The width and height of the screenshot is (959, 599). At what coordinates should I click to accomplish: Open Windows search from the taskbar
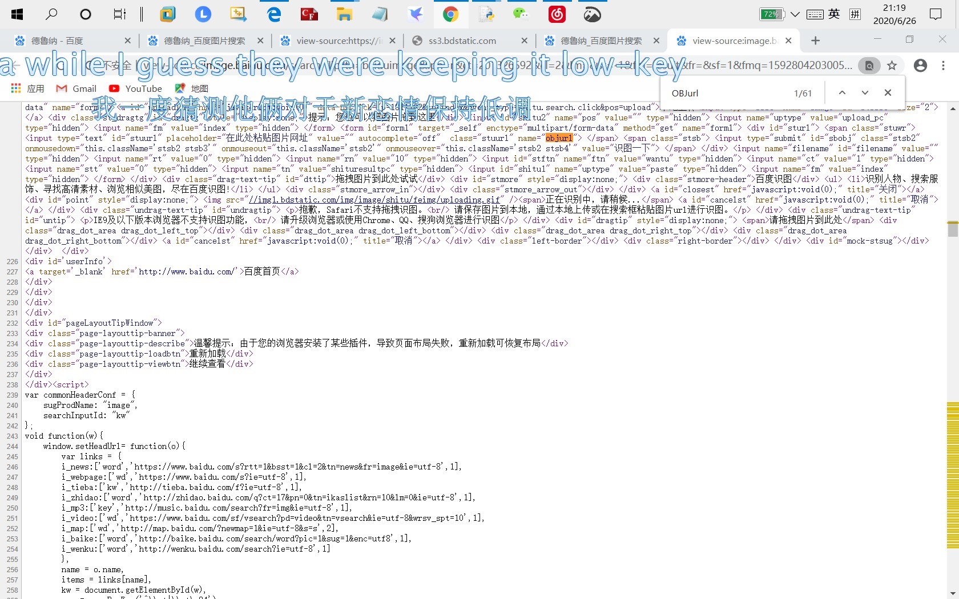pyautogui.click(x=51, y=14)
